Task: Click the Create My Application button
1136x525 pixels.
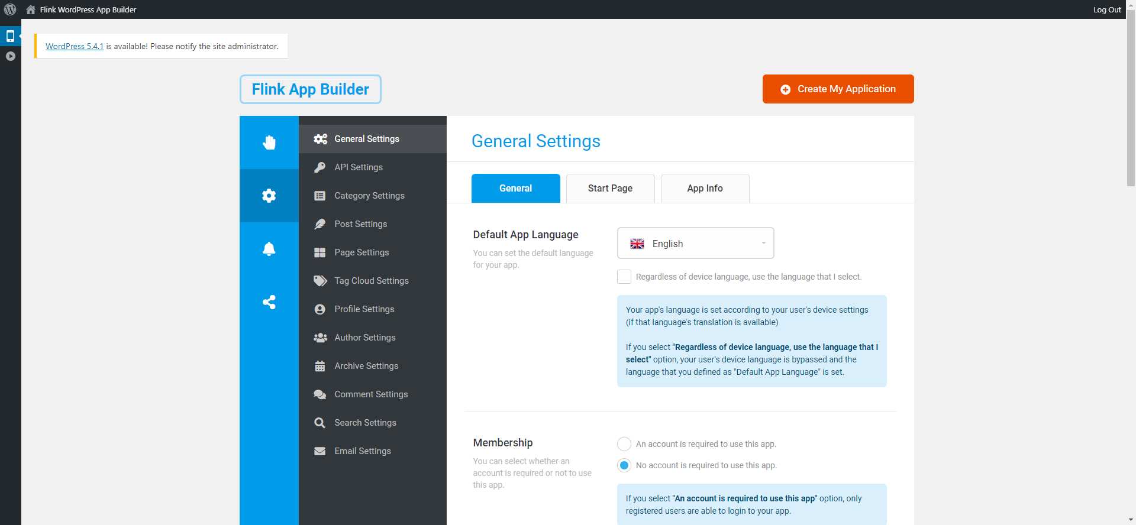Action: tap(838, 89)
